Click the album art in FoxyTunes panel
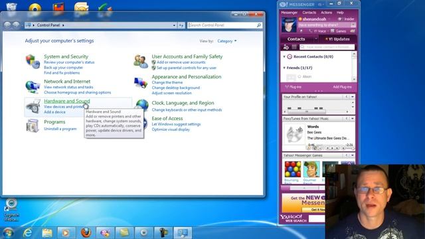The width and height of the screenshot is (425, 239). (295, 134)
